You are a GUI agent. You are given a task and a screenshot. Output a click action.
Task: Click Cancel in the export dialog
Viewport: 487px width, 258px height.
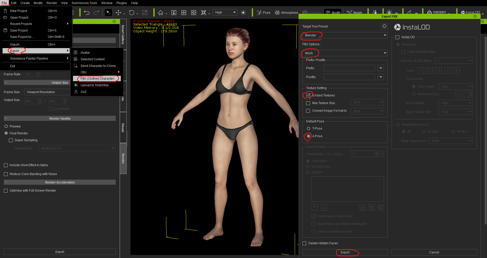pyautogui.click(x=434, y=252)
